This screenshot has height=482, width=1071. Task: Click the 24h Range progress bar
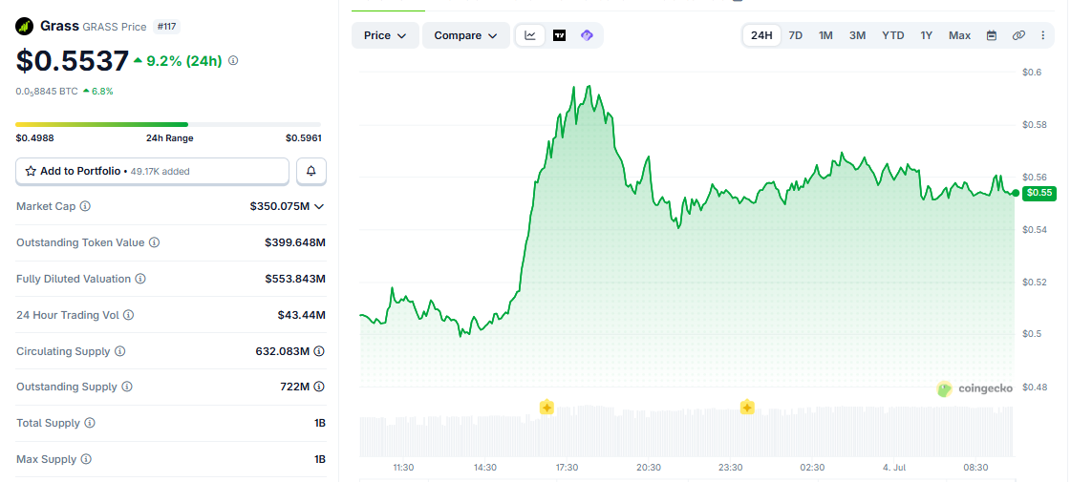coord(168,124)
